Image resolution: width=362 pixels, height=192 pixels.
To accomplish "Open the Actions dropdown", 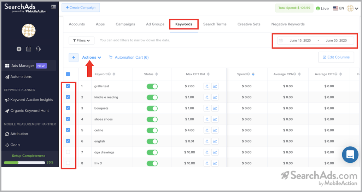I will click(x=92, y=57).
